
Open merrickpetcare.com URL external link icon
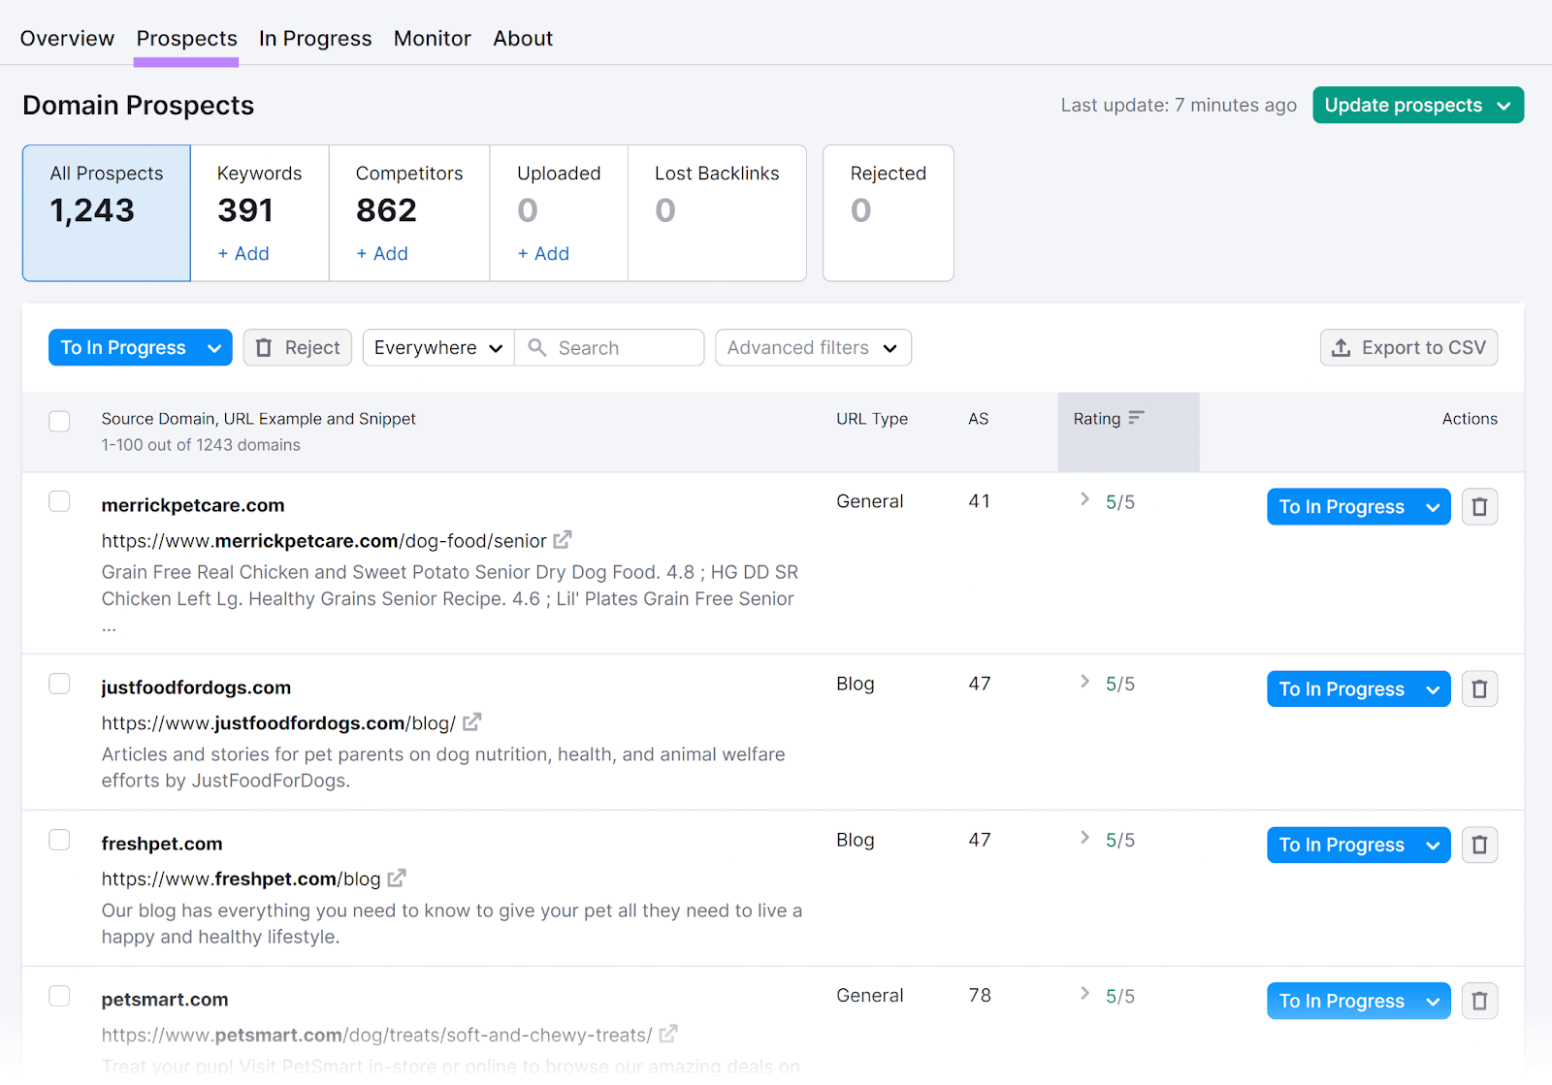coord(563,540)
